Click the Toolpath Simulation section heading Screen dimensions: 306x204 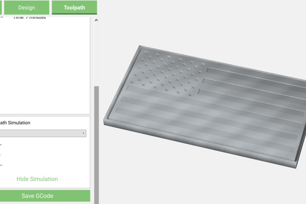tap(15, 123)
